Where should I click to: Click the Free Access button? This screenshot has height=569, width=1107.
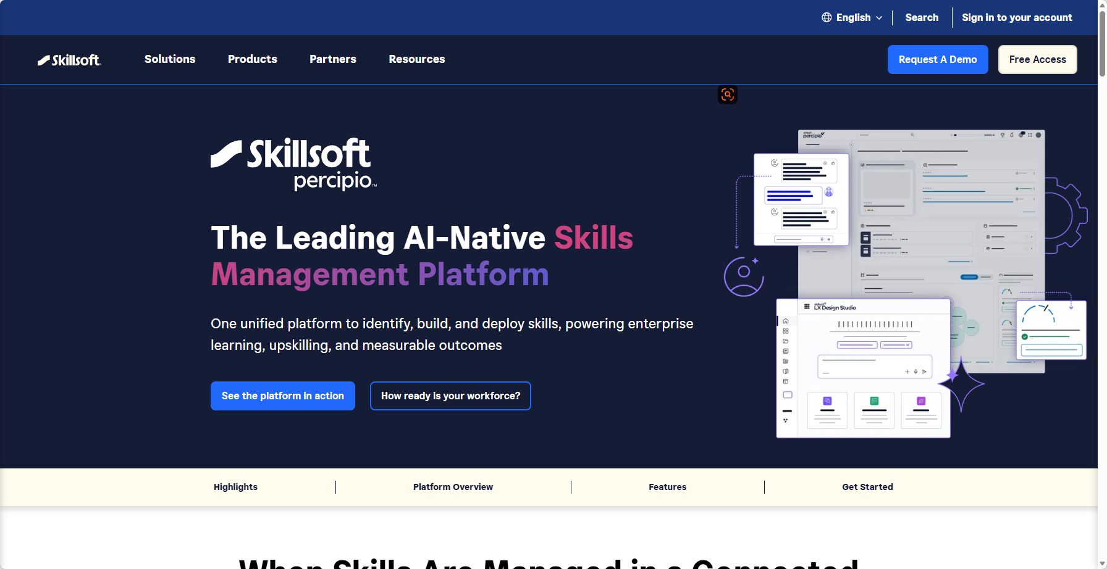(x=1038, y=59)
